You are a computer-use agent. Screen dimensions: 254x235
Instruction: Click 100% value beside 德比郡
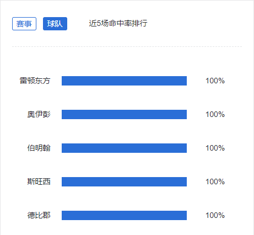(x=215, y=215)
